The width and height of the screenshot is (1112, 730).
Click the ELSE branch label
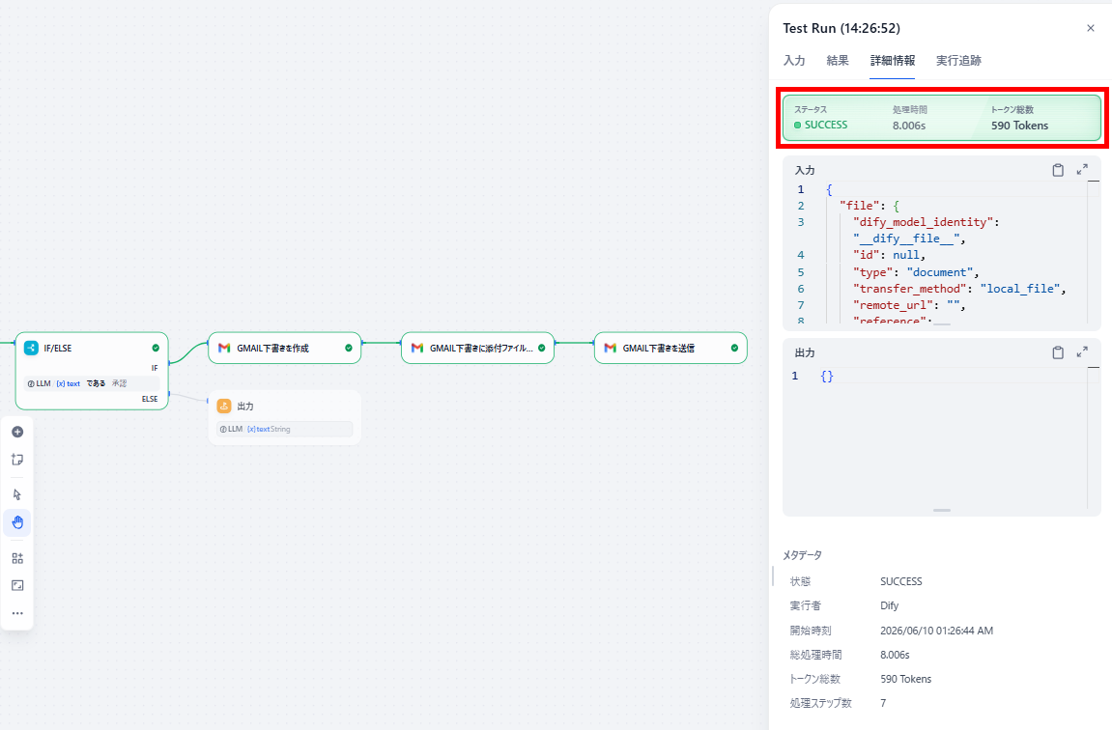point(150,399)
